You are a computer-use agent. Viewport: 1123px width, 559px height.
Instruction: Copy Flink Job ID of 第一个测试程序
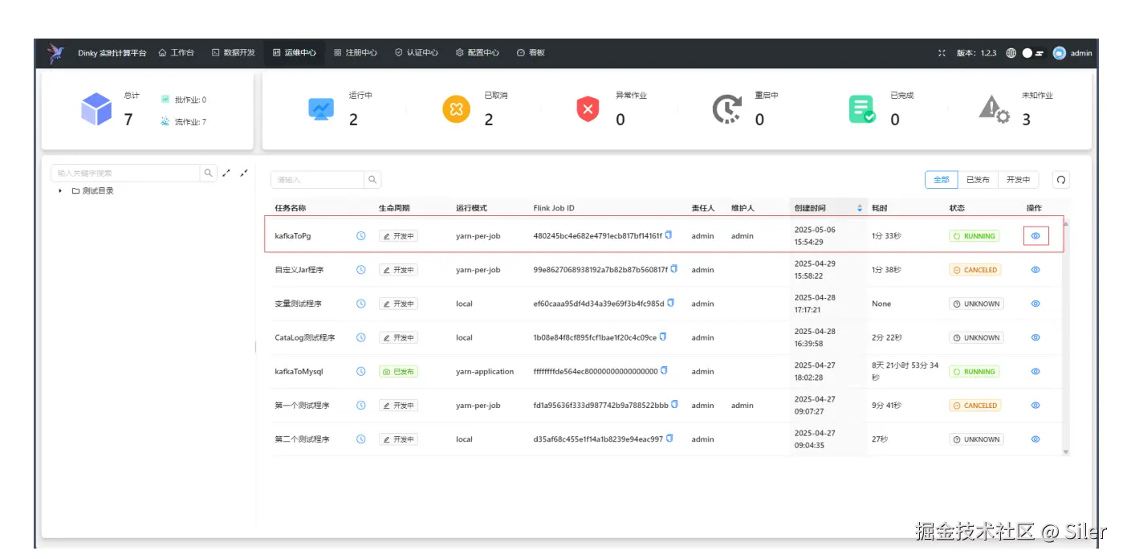pos(675,405)
